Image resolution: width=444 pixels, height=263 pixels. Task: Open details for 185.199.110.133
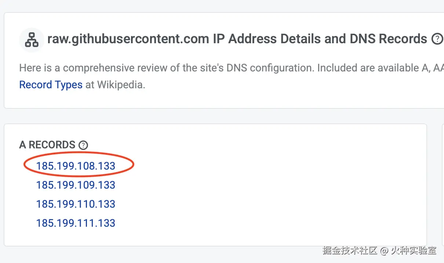point(76,204)
